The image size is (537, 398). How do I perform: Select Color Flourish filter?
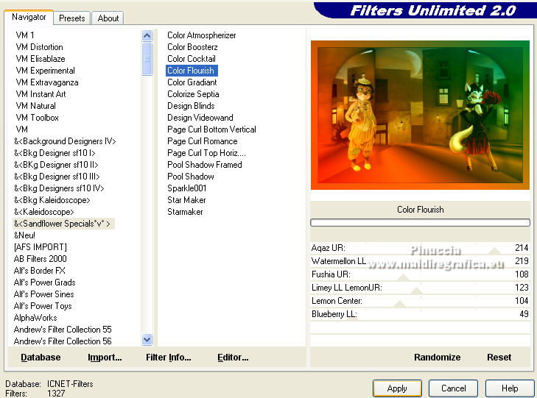[x=191, y=71]
